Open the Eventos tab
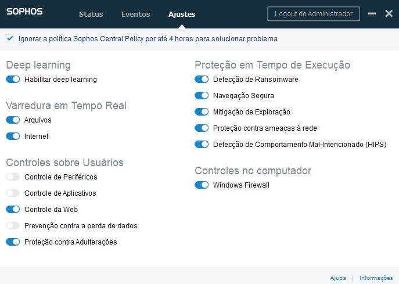399x284 pixels. [136, 15]
